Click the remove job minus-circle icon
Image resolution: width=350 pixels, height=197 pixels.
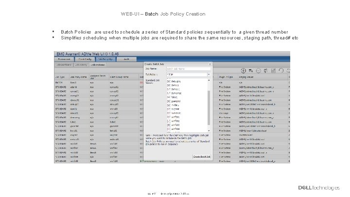(258, 71)
